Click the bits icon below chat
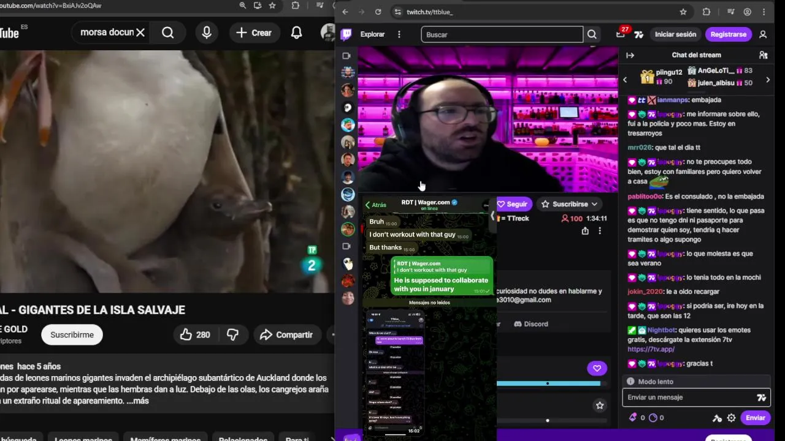The width and height of the screenshot is (785, 441). click(633, 418)
